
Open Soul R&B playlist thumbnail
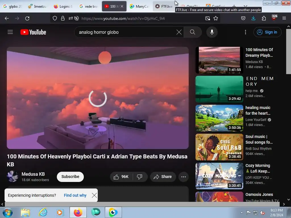tap(219, 147)
